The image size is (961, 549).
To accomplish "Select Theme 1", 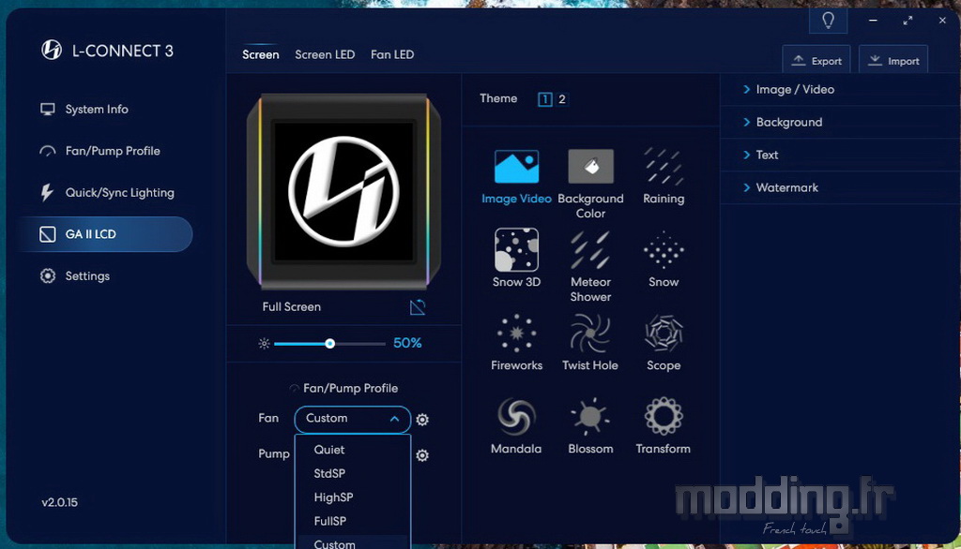I will [x=545, y=99].
